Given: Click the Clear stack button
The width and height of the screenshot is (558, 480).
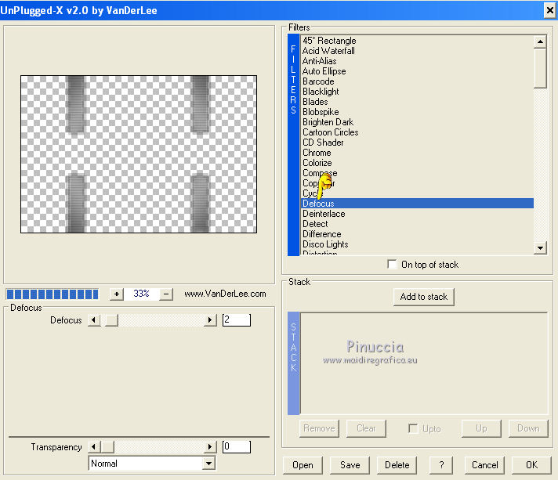Looking at the screenshot, I should coord(366,428).
